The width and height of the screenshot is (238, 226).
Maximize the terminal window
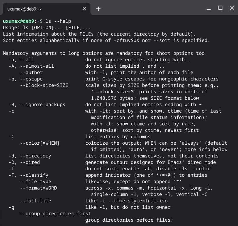coord(220,8)
